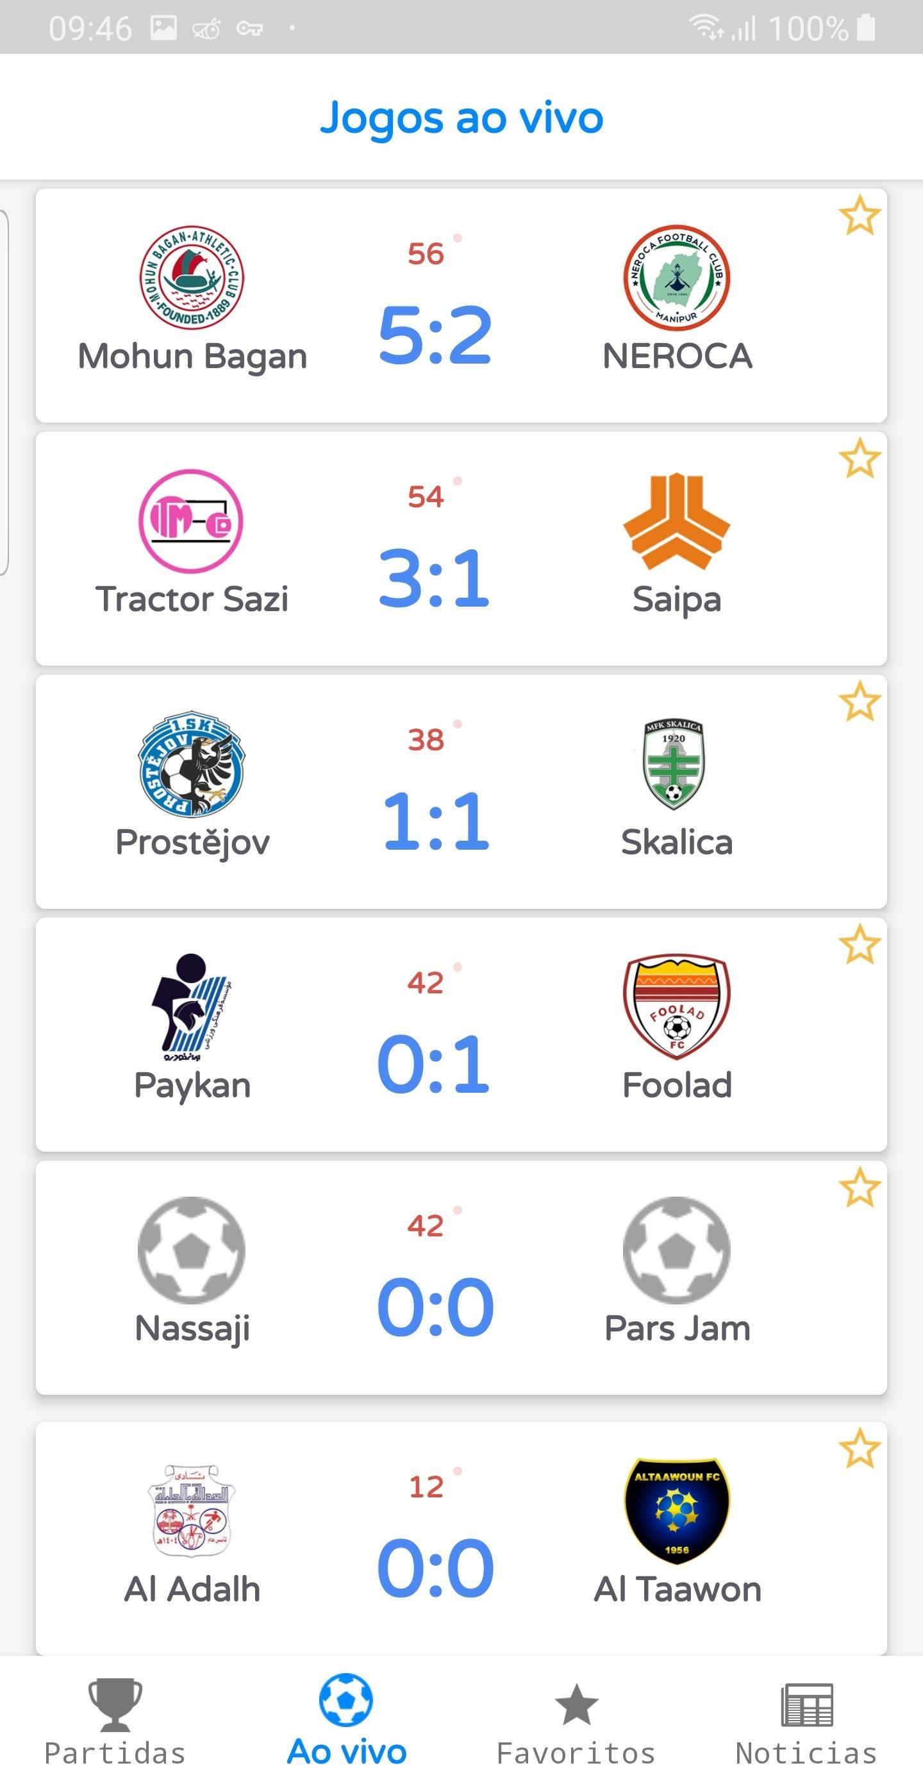Select the pink Tractor Sazi logo
The height and width of the screenshot is (1786, 923).
click(x=191, y=521)
